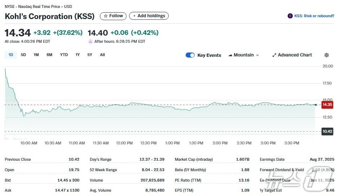The width and height of the screenshot is (337, 196).
Task: Select the 1M chart range
Action: click(36, 55)
